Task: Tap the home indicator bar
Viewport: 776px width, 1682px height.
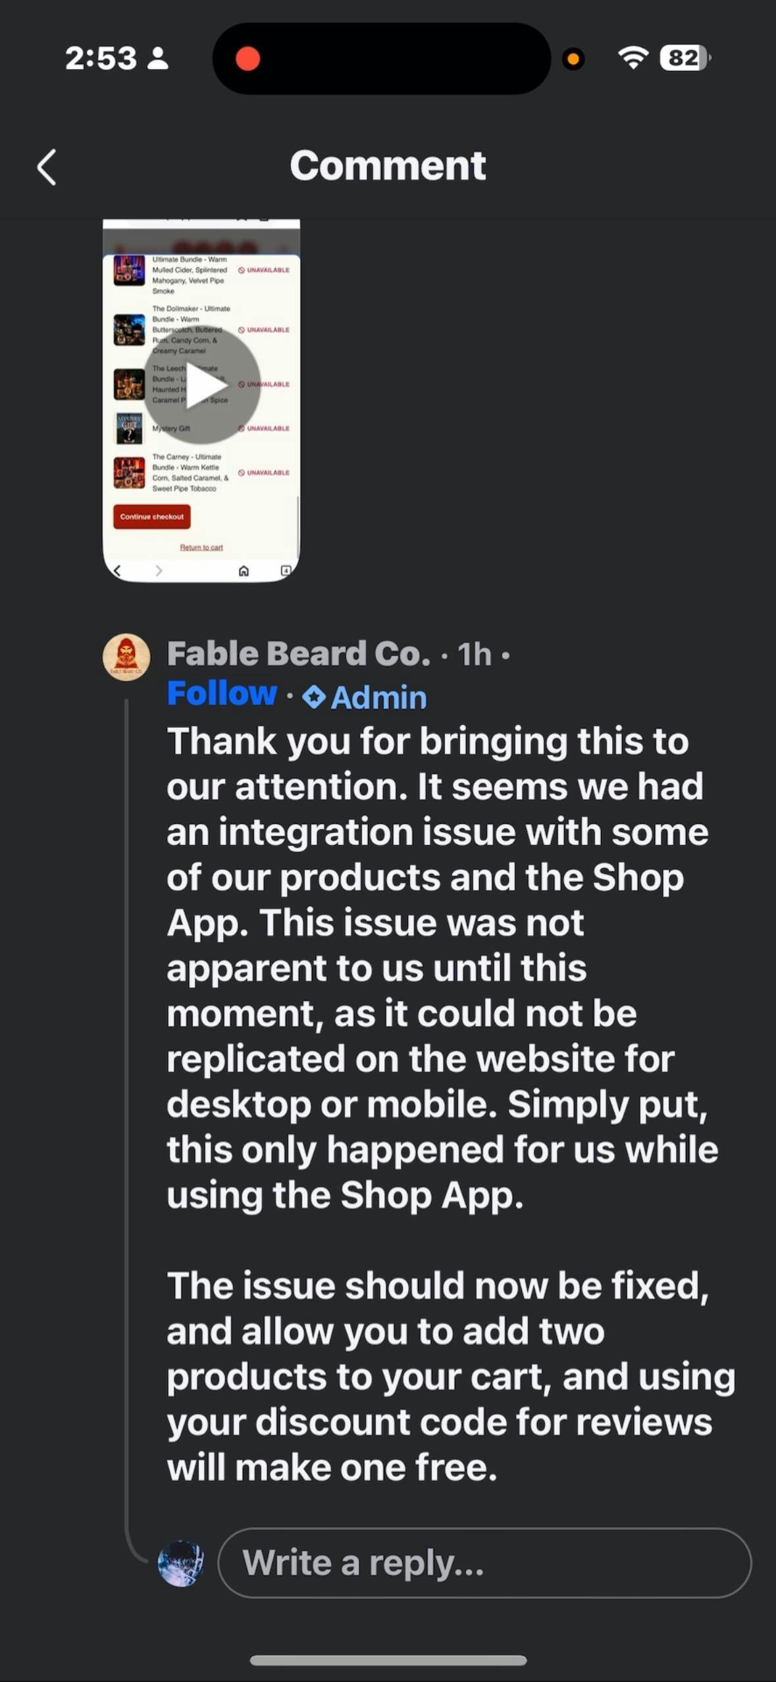Action: click(x=388, y=1660)
